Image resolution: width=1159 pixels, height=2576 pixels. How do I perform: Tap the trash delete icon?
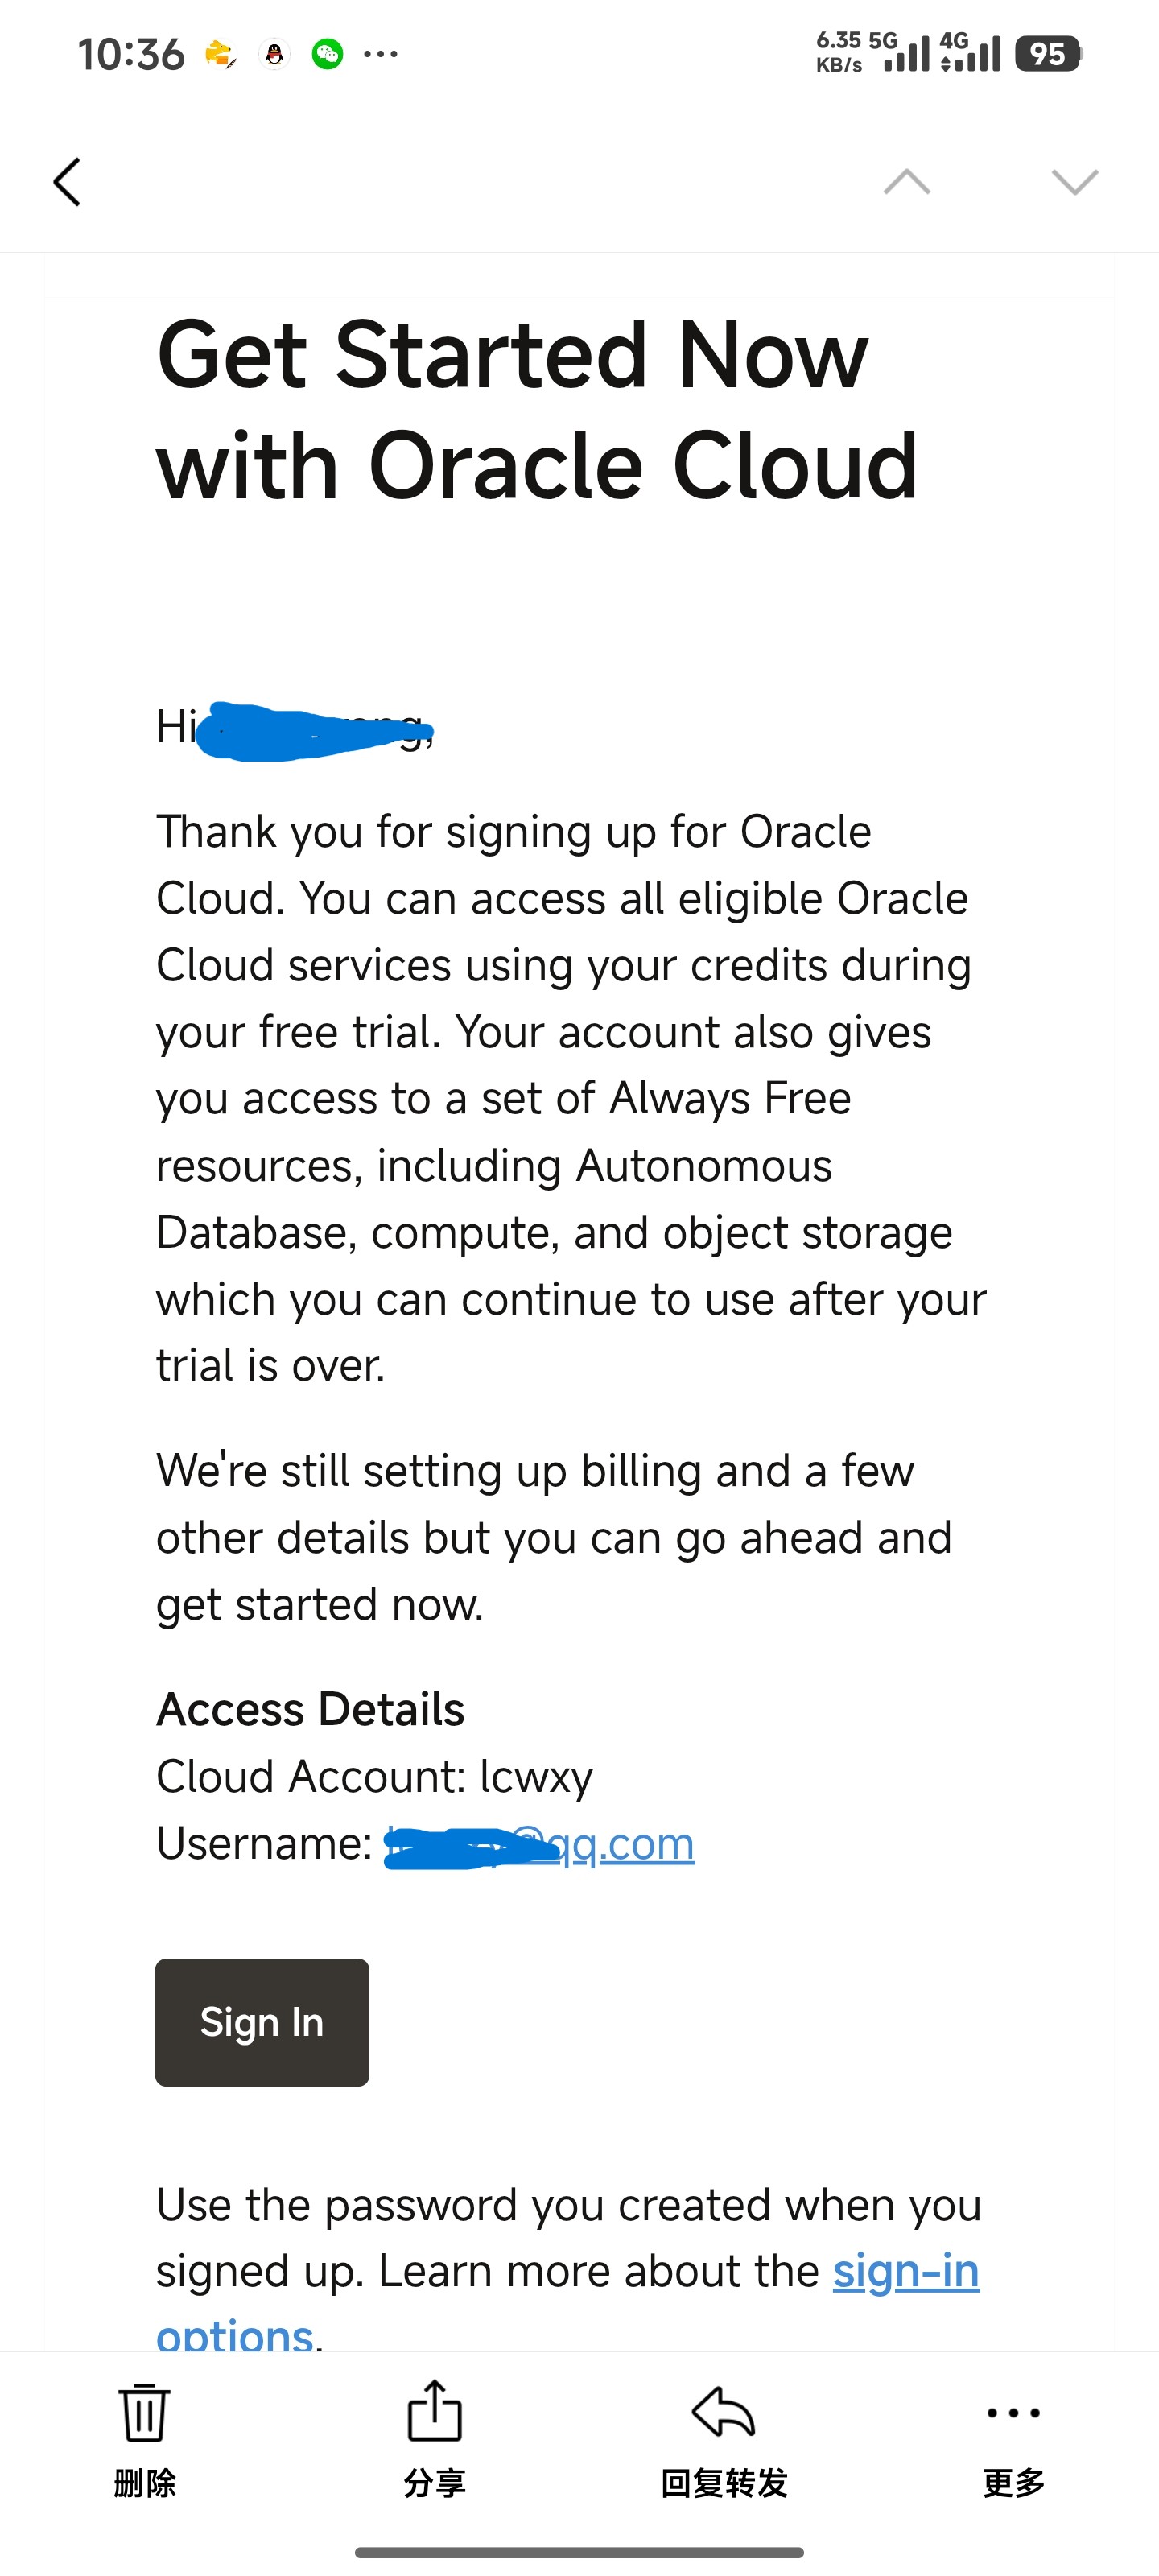click(144, 2412)
